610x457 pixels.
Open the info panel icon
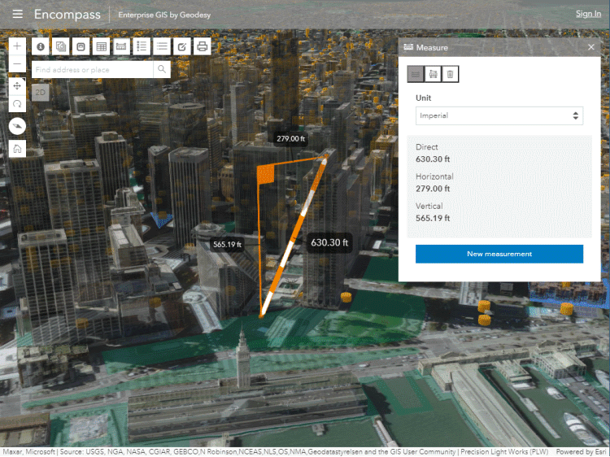(x=41, y=46)
